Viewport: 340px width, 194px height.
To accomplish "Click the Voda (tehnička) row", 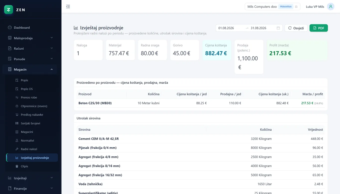I will coord(201,184).
